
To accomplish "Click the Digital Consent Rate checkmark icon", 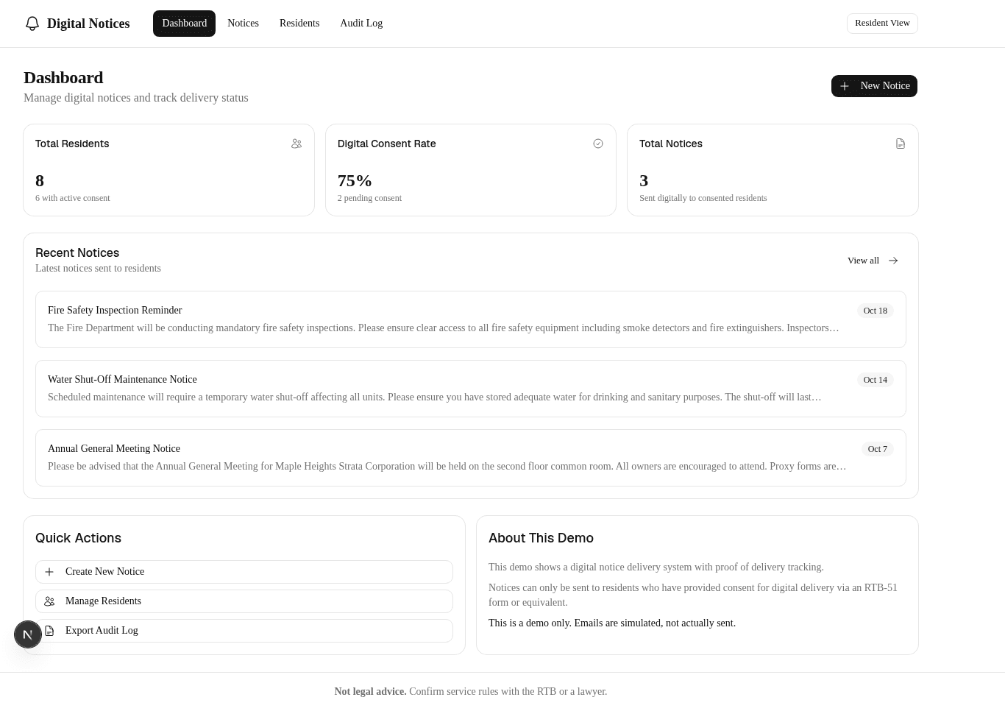I will (598, 144).
